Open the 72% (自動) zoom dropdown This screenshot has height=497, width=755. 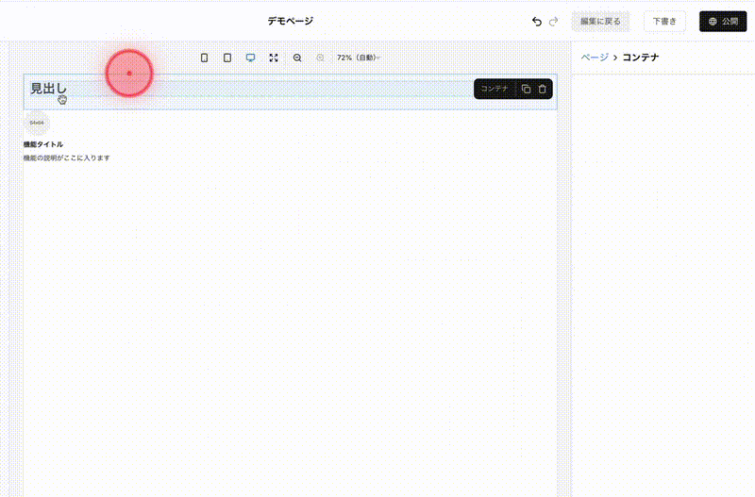(359, 58)
